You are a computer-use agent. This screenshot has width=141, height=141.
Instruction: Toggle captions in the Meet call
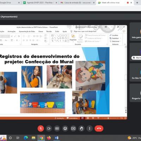tap(57, 128)
